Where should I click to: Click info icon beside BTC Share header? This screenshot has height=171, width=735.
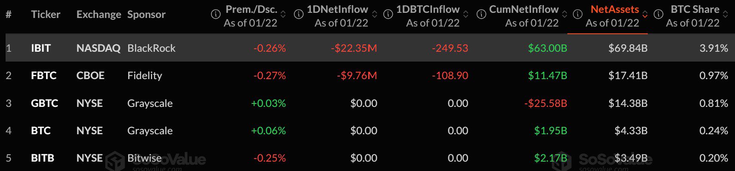658,15
